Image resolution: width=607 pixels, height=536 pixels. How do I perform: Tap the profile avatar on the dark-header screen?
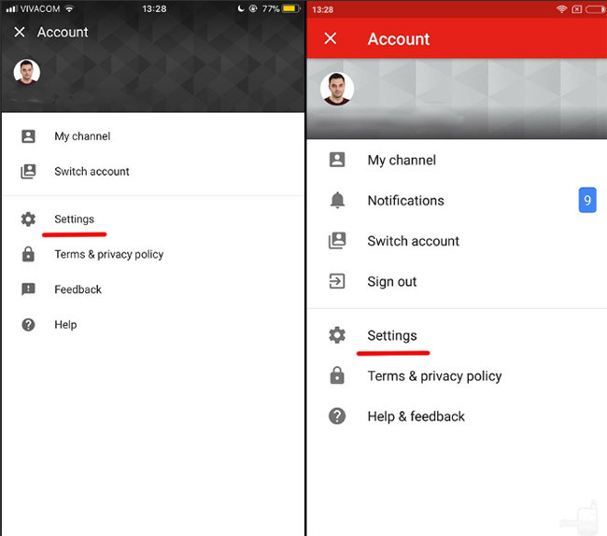(x=27, y=72)
